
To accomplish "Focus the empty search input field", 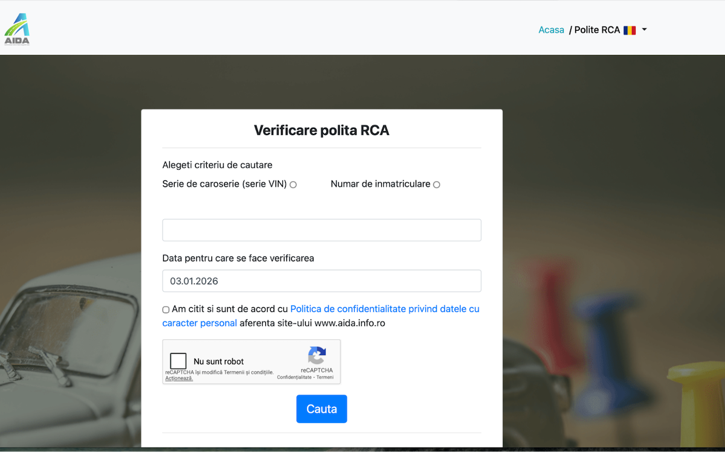I will pyautogui.click(x=321, y=230).
